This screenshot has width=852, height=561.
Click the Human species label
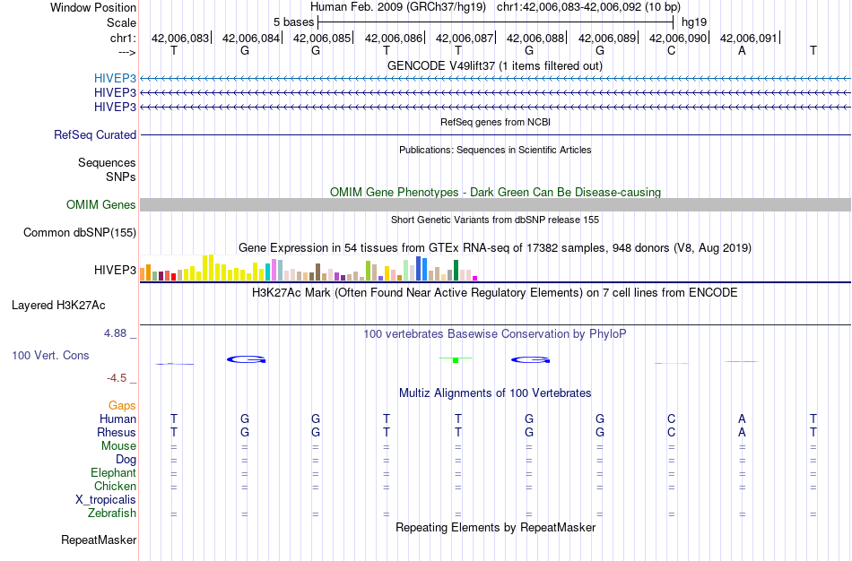click(117, 419)
